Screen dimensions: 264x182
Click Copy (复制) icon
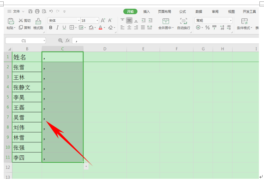tap(25, 28)
